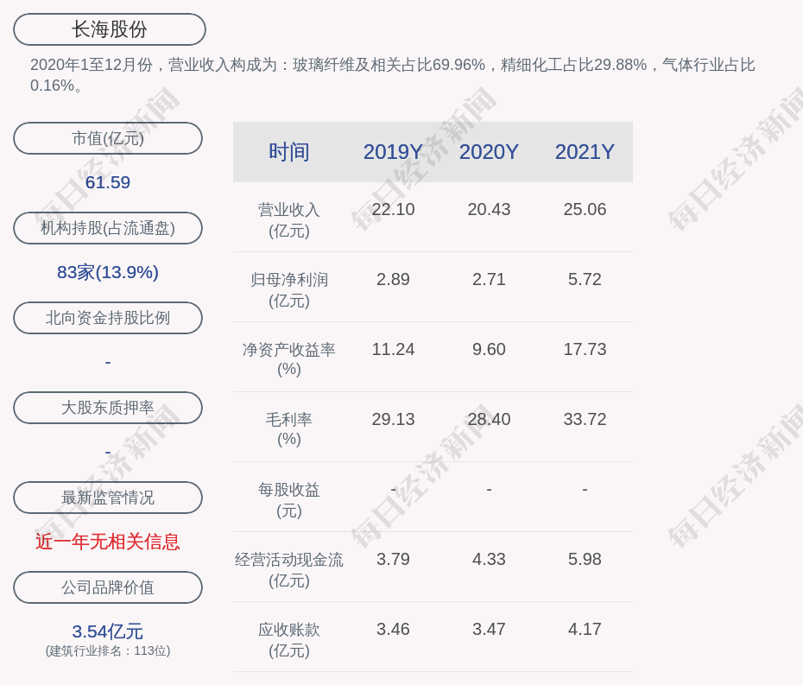The image size is (803, 685).
Task: Click the red 近一年无相关信息 text
Action: [108, 542]
